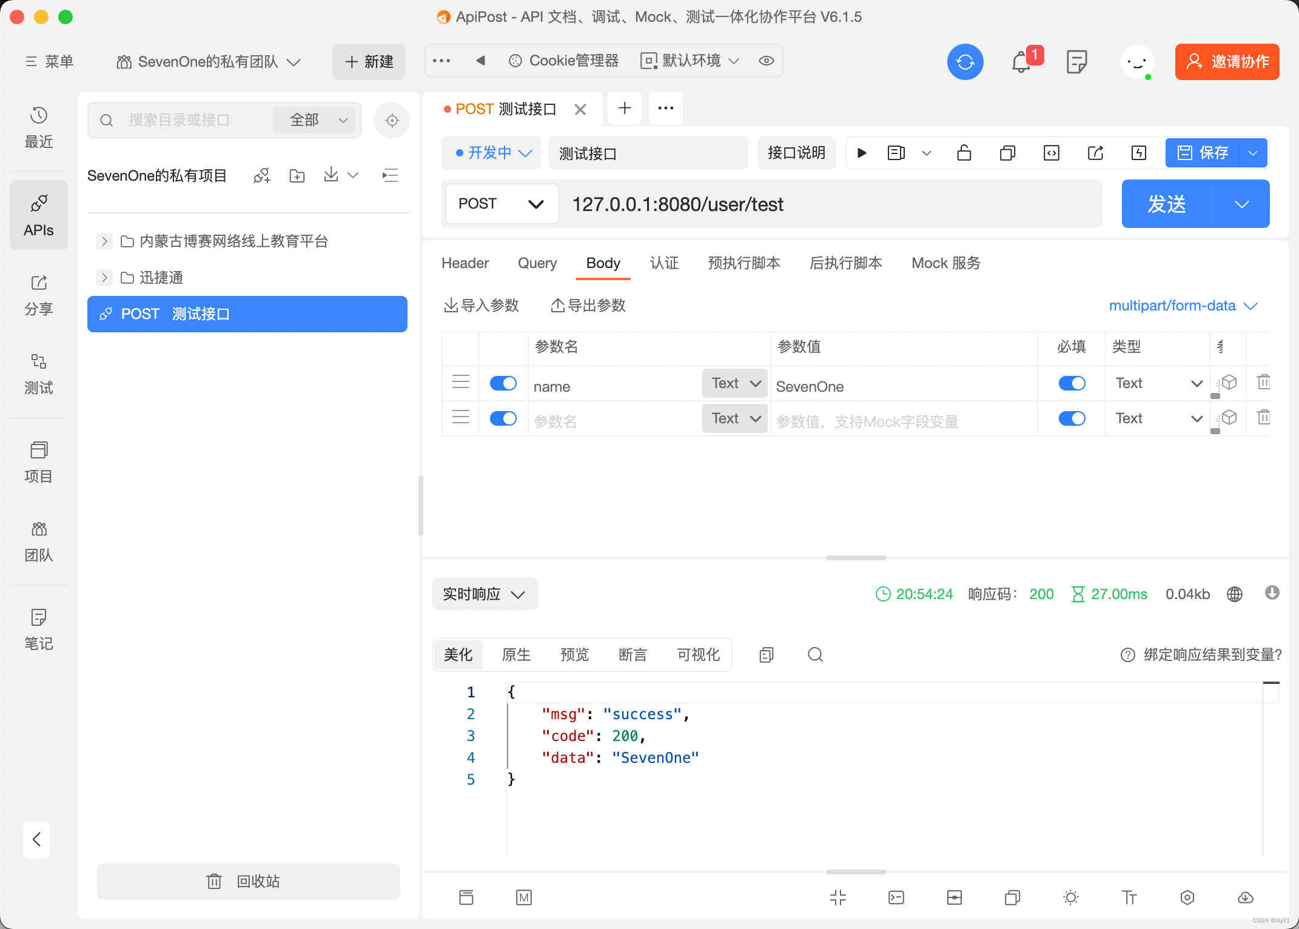
Task: Click the run play arrow icon
Action: pos(862,153)
